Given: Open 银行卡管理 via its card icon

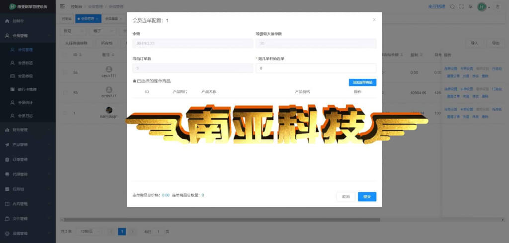Looking at the screenshot, I should pyautogui.click(x=12, y=89).
